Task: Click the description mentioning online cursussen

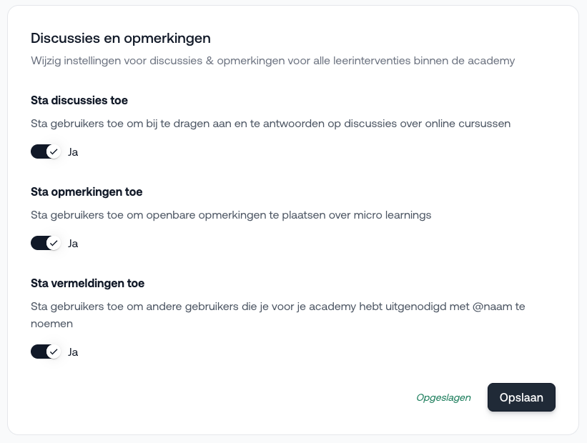Action: tap(270, 123)
